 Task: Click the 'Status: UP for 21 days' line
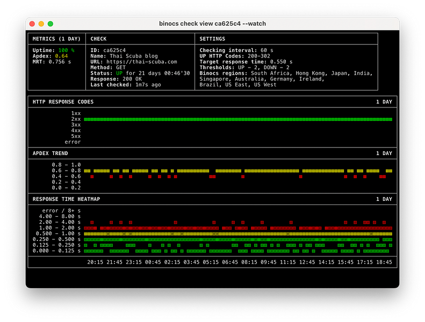pos(140,73)
